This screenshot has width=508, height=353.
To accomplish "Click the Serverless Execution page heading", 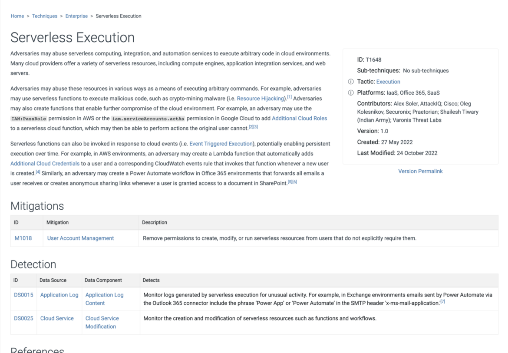I will (x=73, y=38).
